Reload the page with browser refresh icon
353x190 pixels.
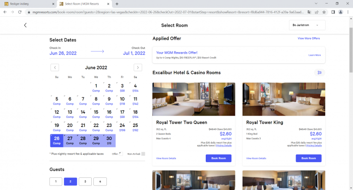[20, 12]
